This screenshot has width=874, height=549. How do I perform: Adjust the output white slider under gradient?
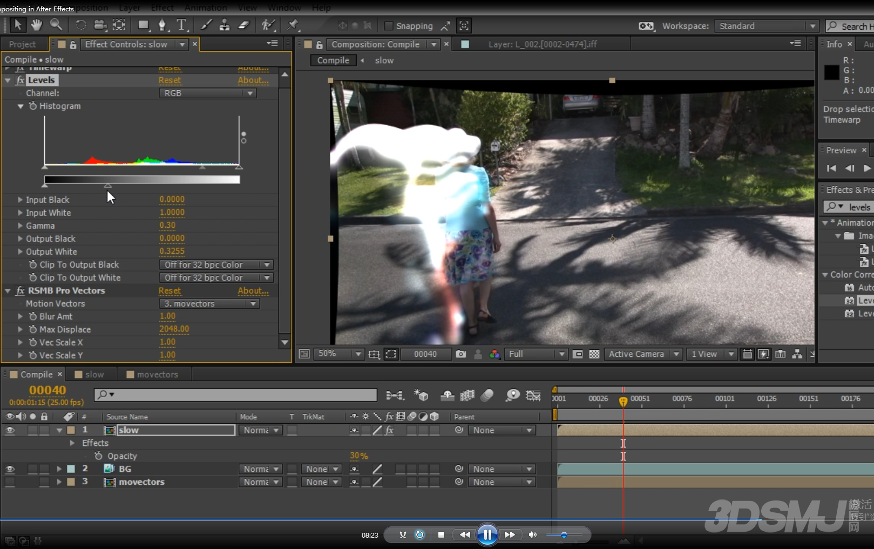pyautogui.click(x=108, y=185)
